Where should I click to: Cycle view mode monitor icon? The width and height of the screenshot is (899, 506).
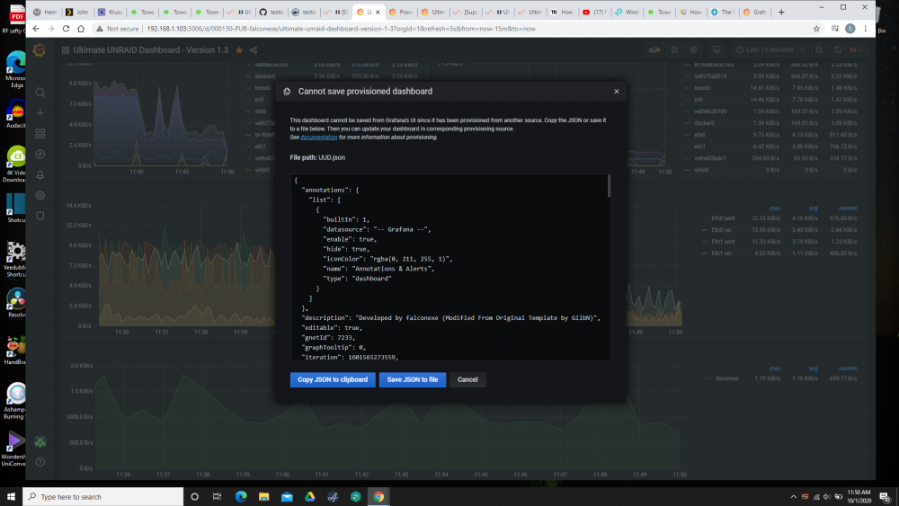click(x=717, y=49)
